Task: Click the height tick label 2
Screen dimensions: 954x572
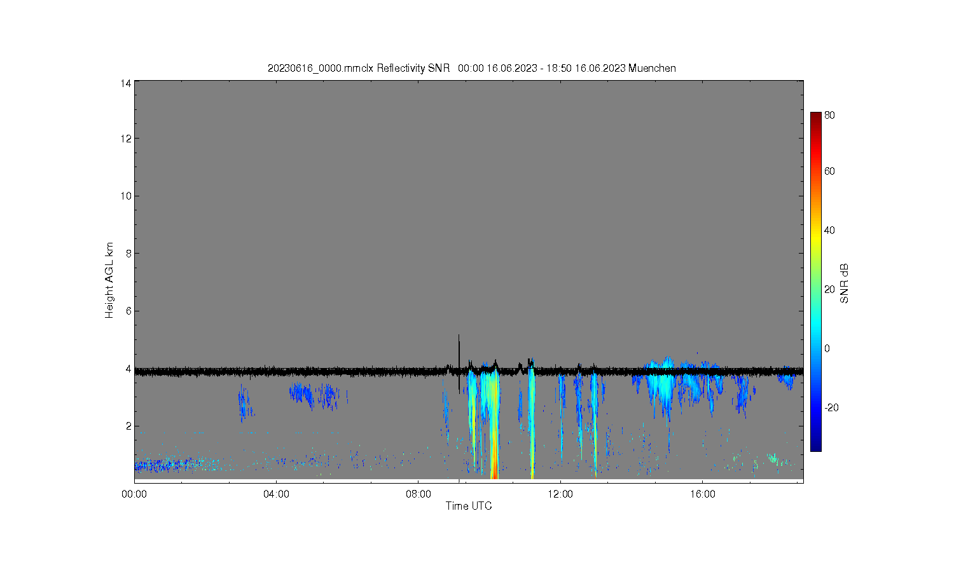Action: click(x=128, y=426)
